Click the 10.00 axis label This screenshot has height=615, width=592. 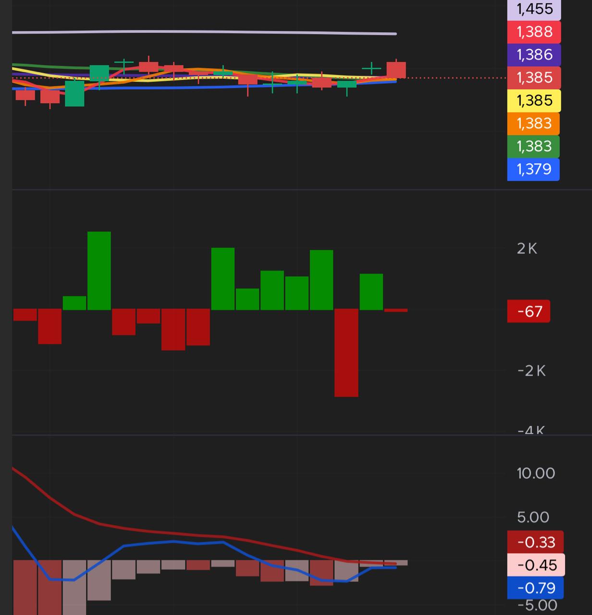point(536,473)
